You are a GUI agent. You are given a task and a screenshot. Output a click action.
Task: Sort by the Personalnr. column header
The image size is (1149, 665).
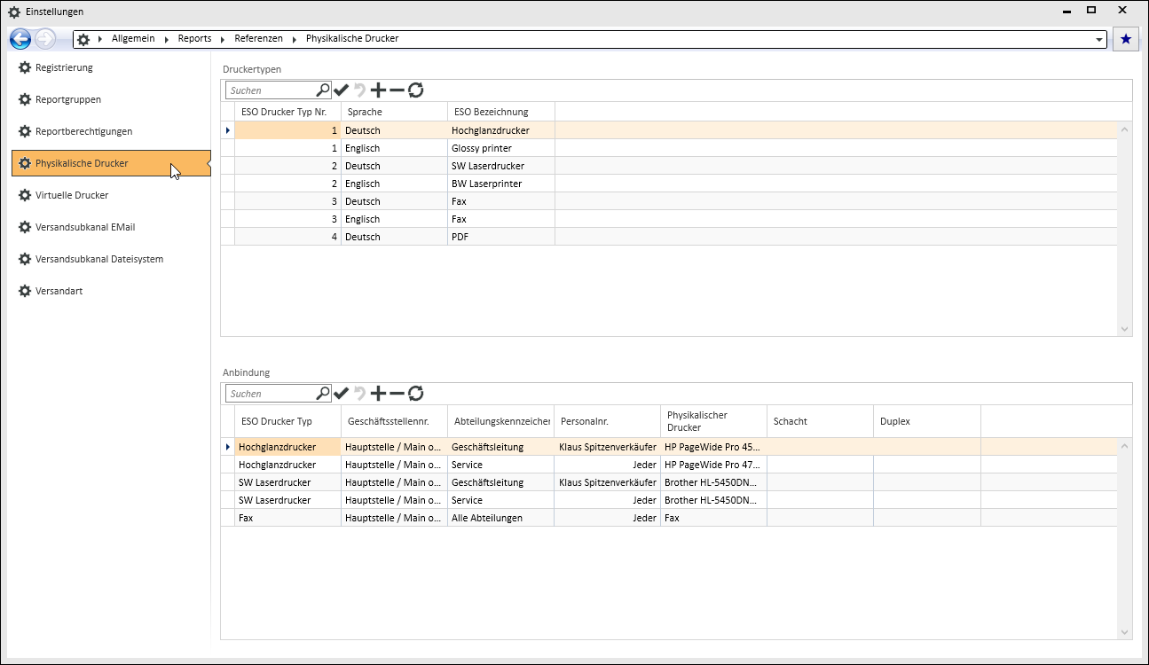(607, 421)
